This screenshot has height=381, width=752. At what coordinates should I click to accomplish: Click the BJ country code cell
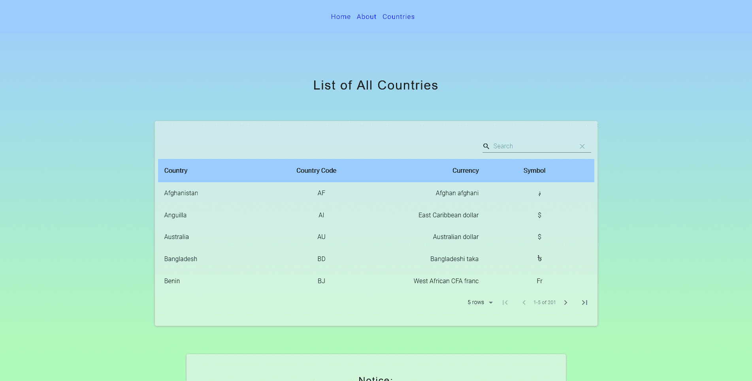[321, 281]
